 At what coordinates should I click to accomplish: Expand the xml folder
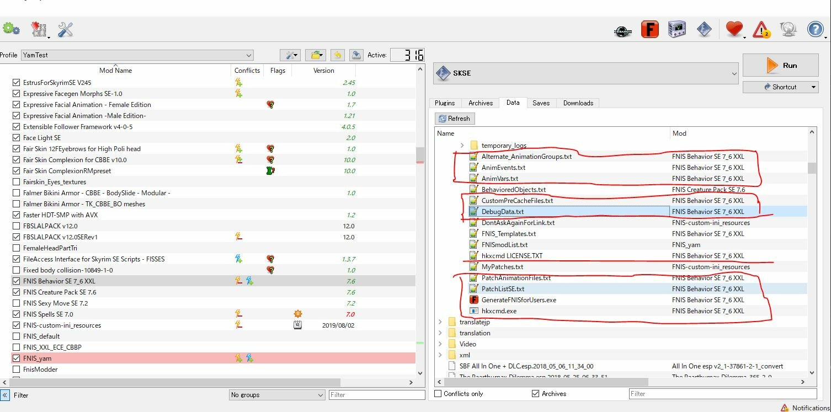tap(440, 355)
